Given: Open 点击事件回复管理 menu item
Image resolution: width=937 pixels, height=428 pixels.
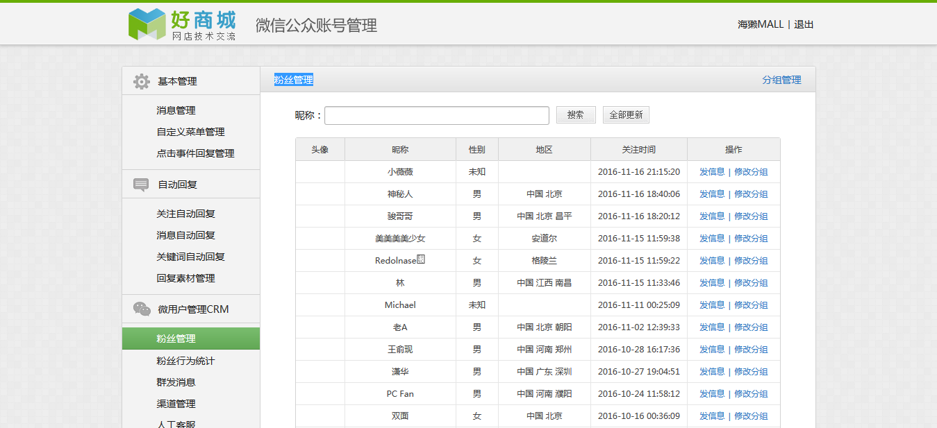Looking at the screenshot, I should [195, 153].
